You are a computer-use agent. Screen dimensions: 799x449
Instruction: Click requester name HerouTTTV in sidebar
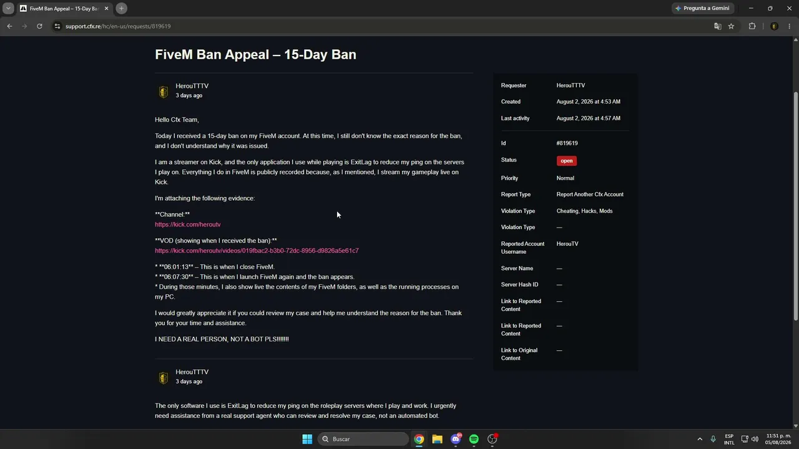tap(571, 85)
